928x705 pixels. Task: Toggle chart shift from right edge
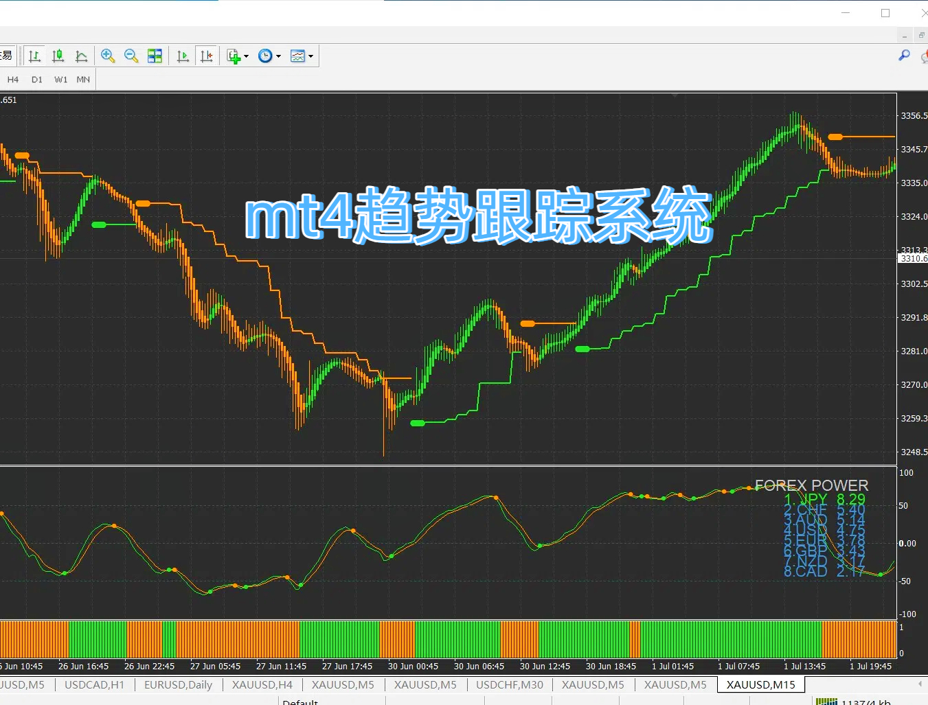[207, 56]
